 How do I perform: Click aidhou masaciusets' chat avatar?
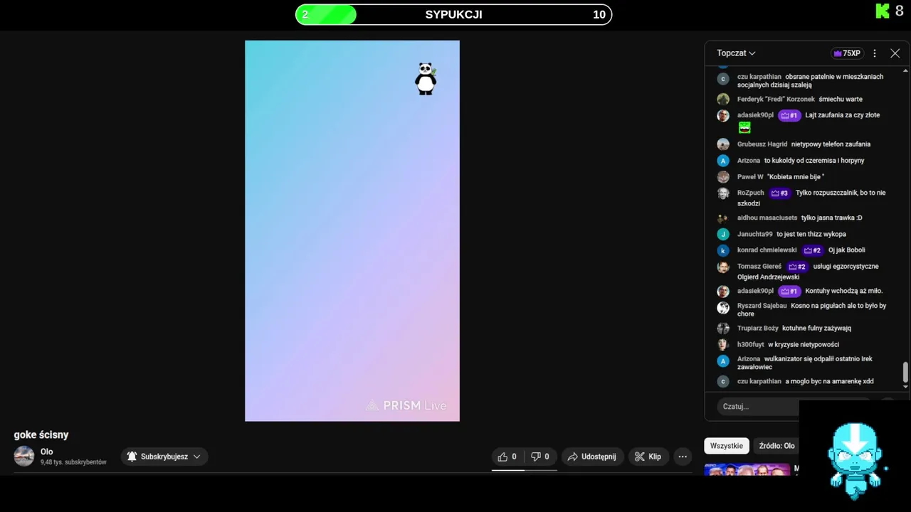(723, 218)
